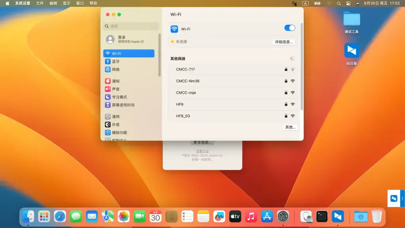Click the Wi-Fi panel scrollbar
The height and width of the screenshot is (228, 405).
[301, 66]
